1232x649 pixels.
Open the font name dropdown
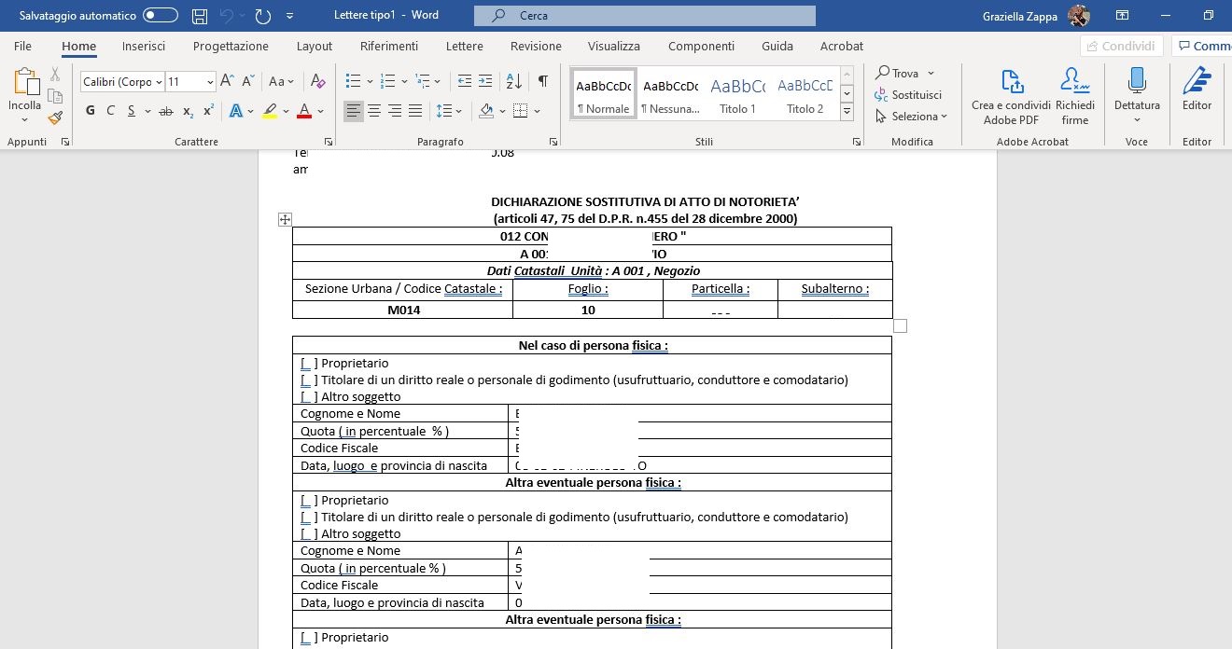pos(158,82)
